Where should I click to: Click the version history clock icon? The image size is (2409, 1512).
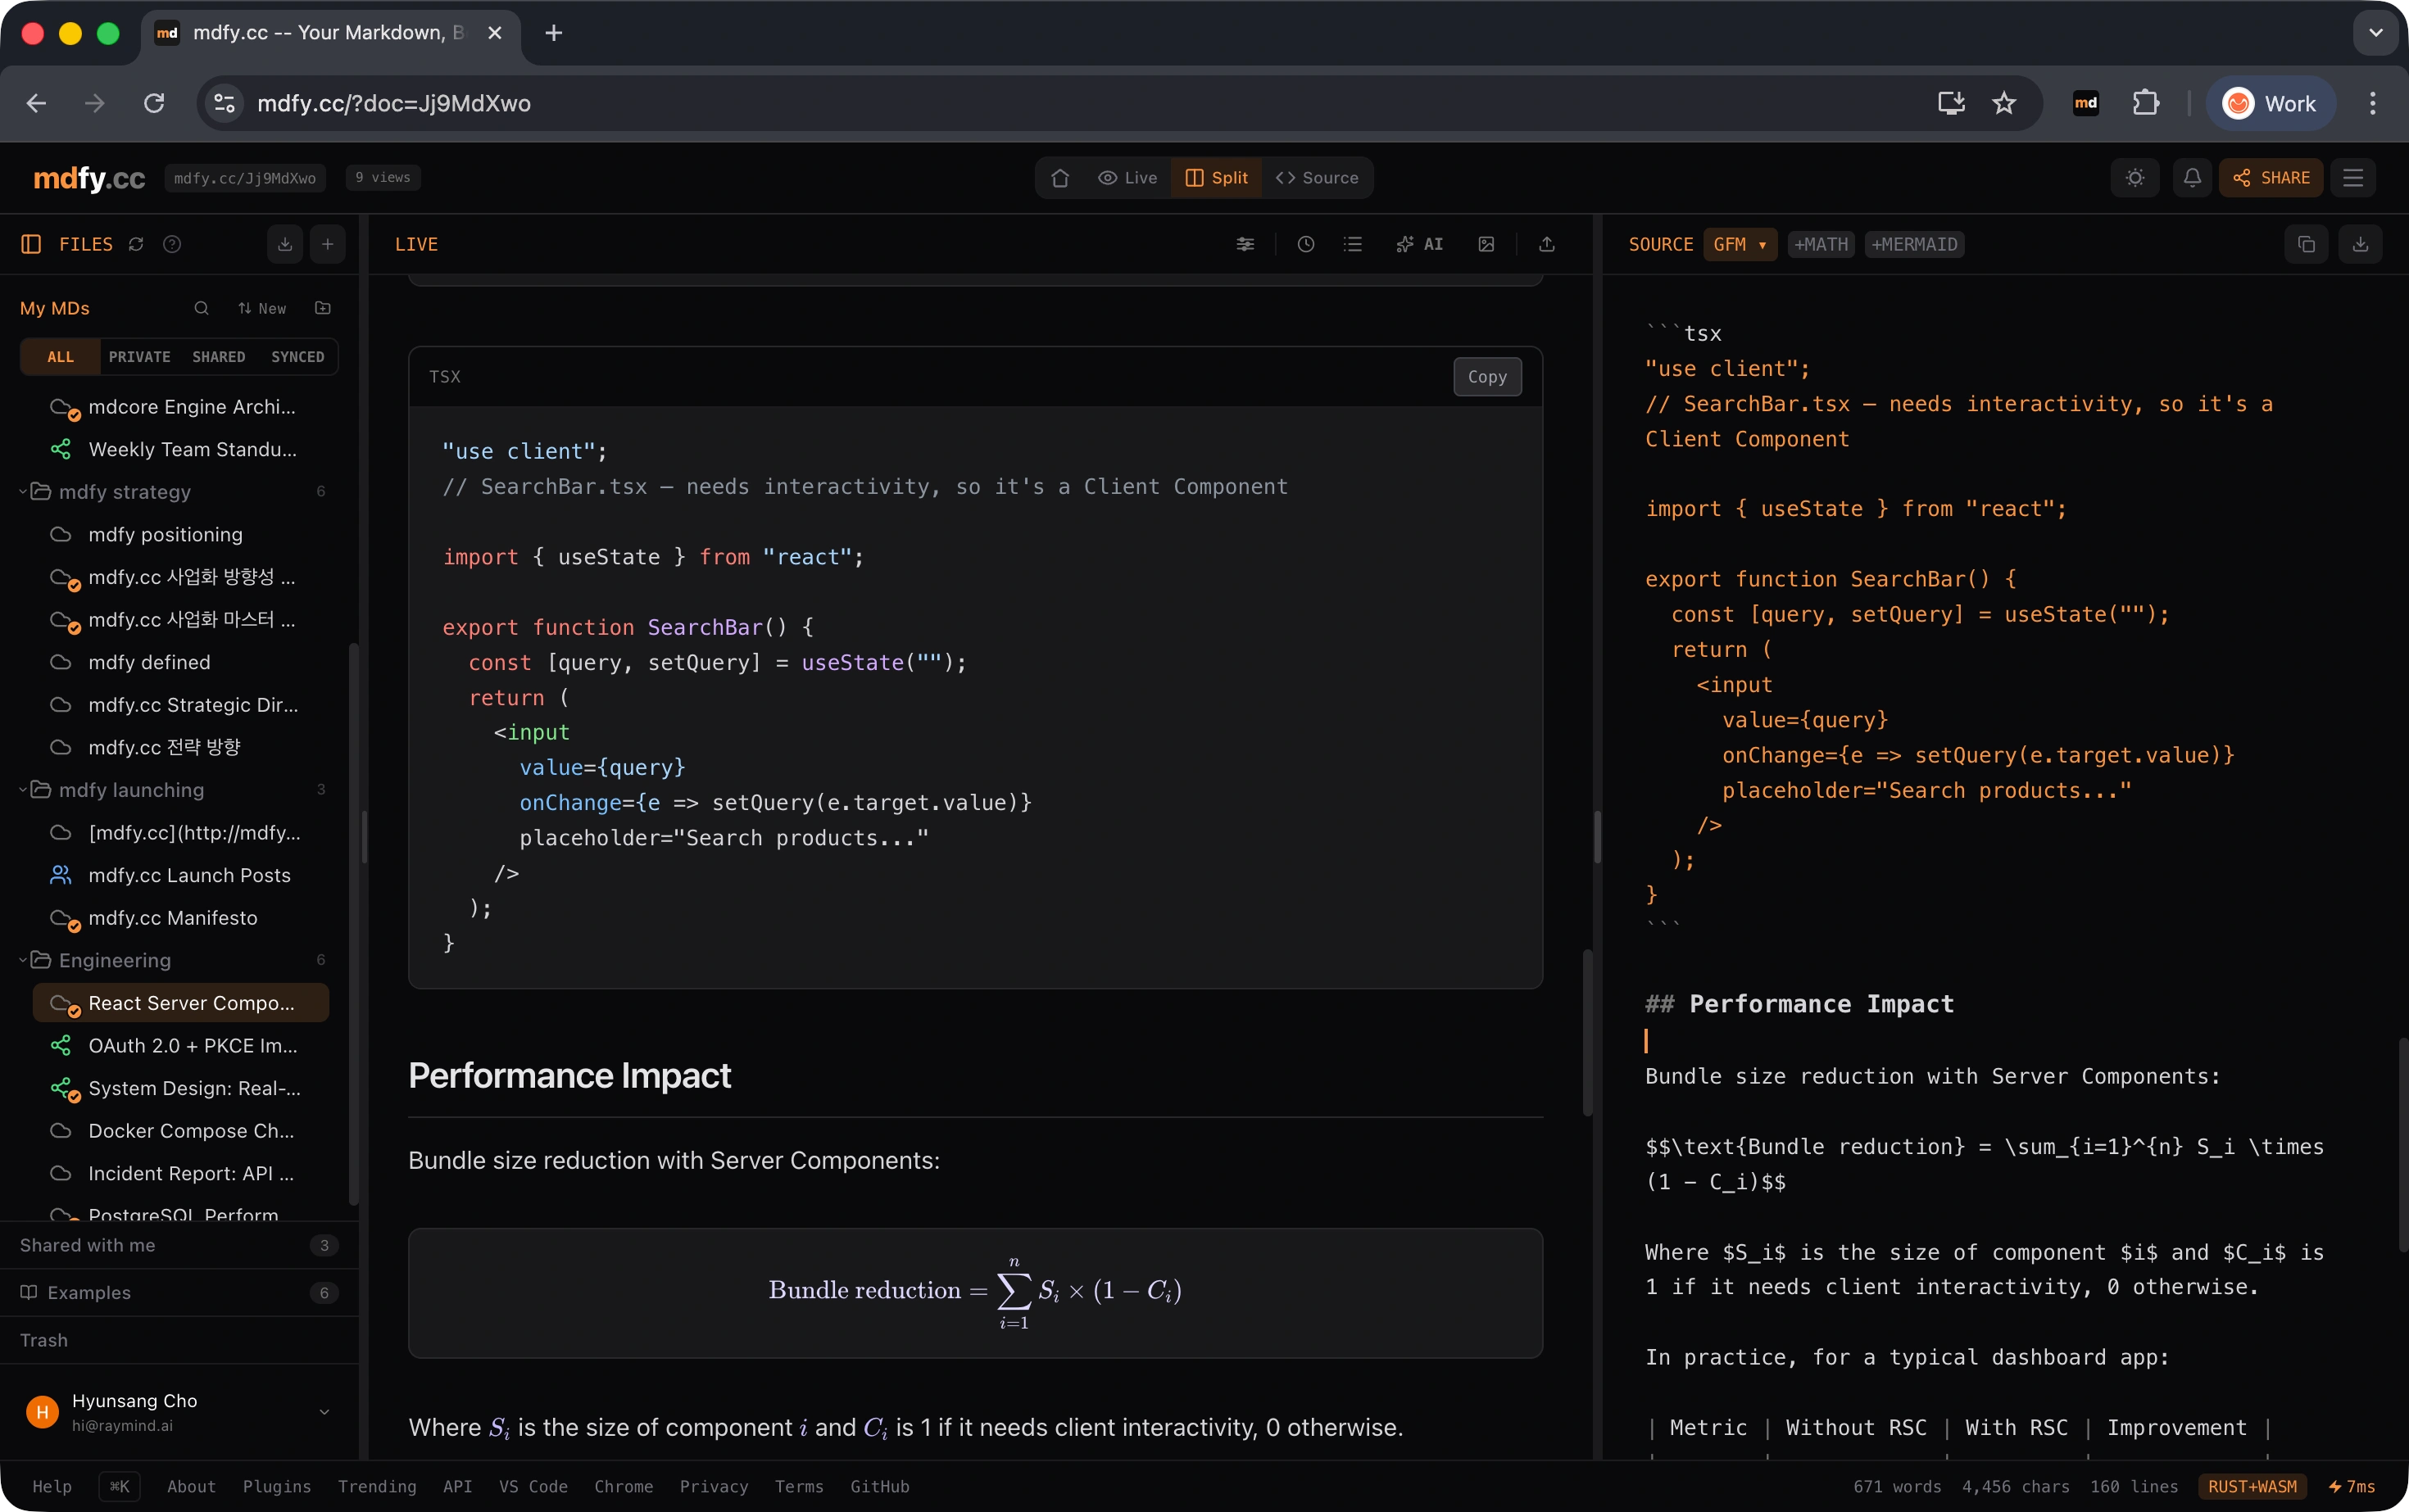tap(1305, 244)
